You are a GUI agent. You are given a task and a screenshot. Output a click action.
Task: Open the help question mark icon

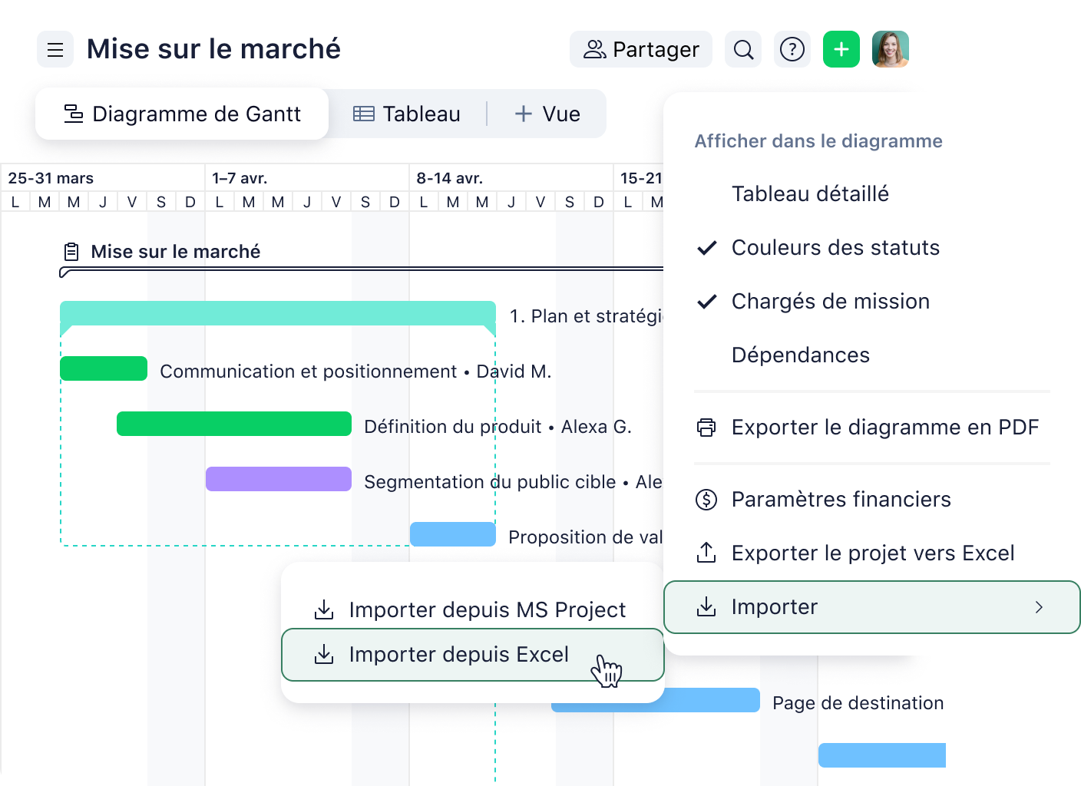tap(792, 50)
